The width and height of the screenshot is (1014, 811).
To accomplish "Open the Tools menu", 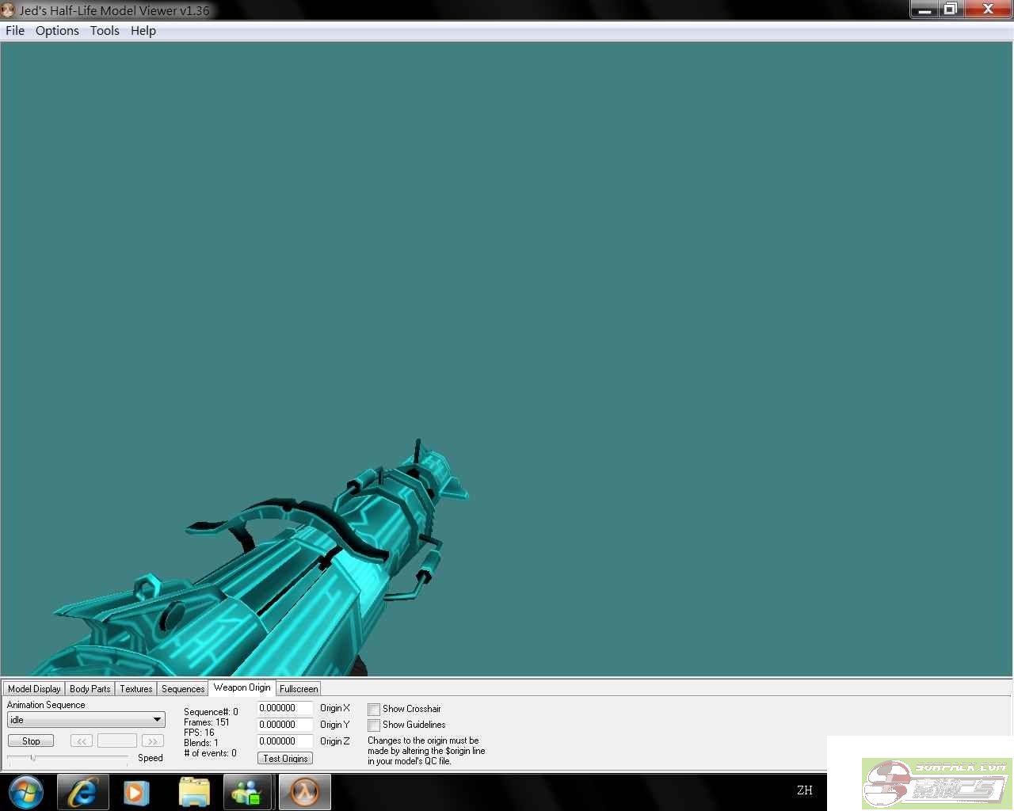I will (105, 31).
